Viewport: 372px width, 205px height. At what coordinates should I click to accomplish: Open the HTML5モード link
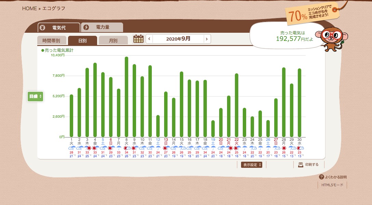(x=332, y=185)
